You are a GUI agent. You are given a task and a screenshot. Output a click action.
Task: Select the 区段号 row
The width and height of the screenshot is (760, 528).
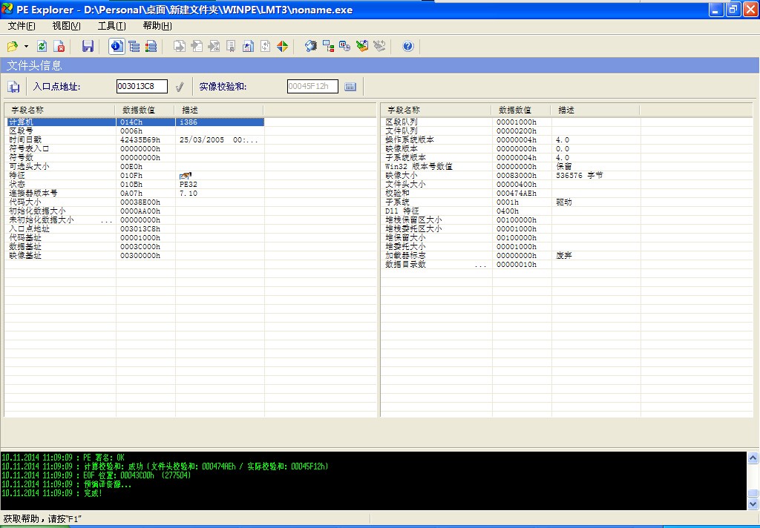135,131
